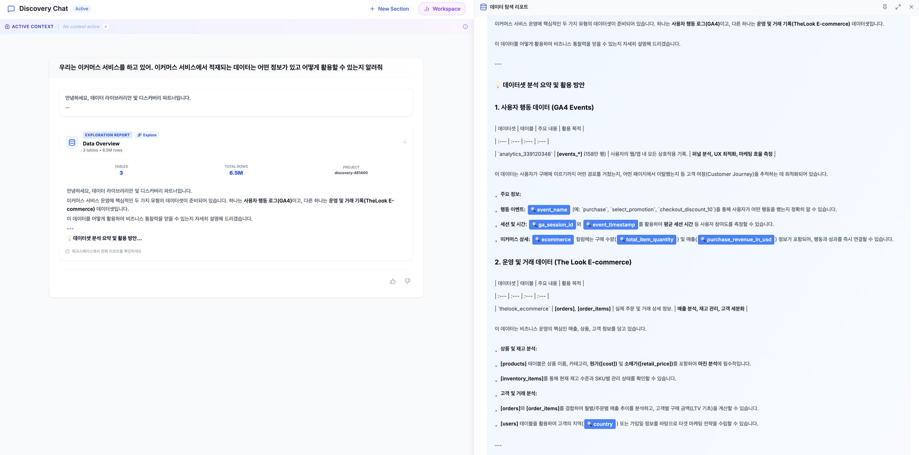Click the ecommerce column chip
This screenshot has width=919, height=455.
(x=553, y=239)
